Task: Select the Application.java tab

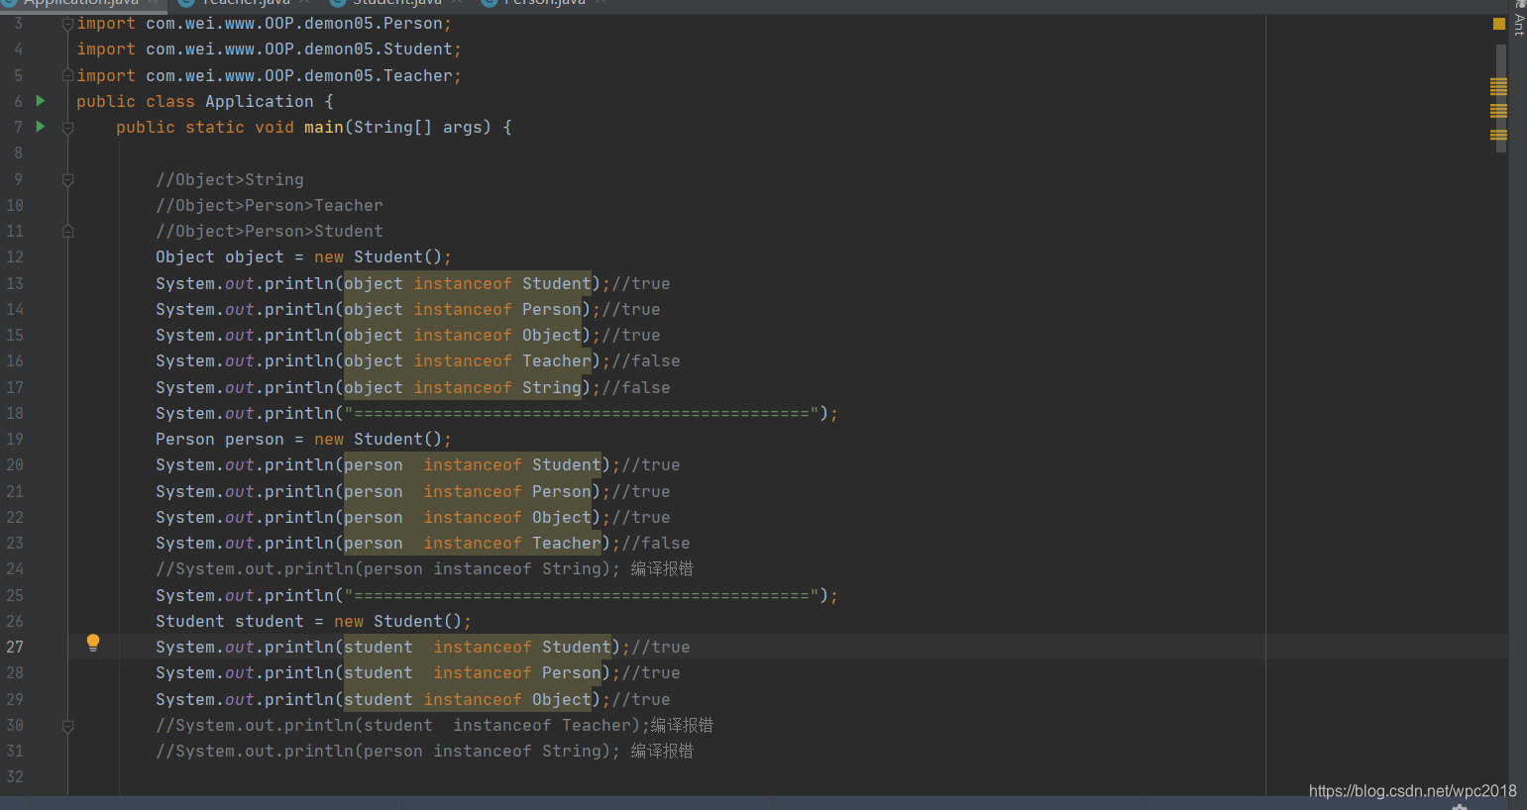Action: tap(81, 3)
